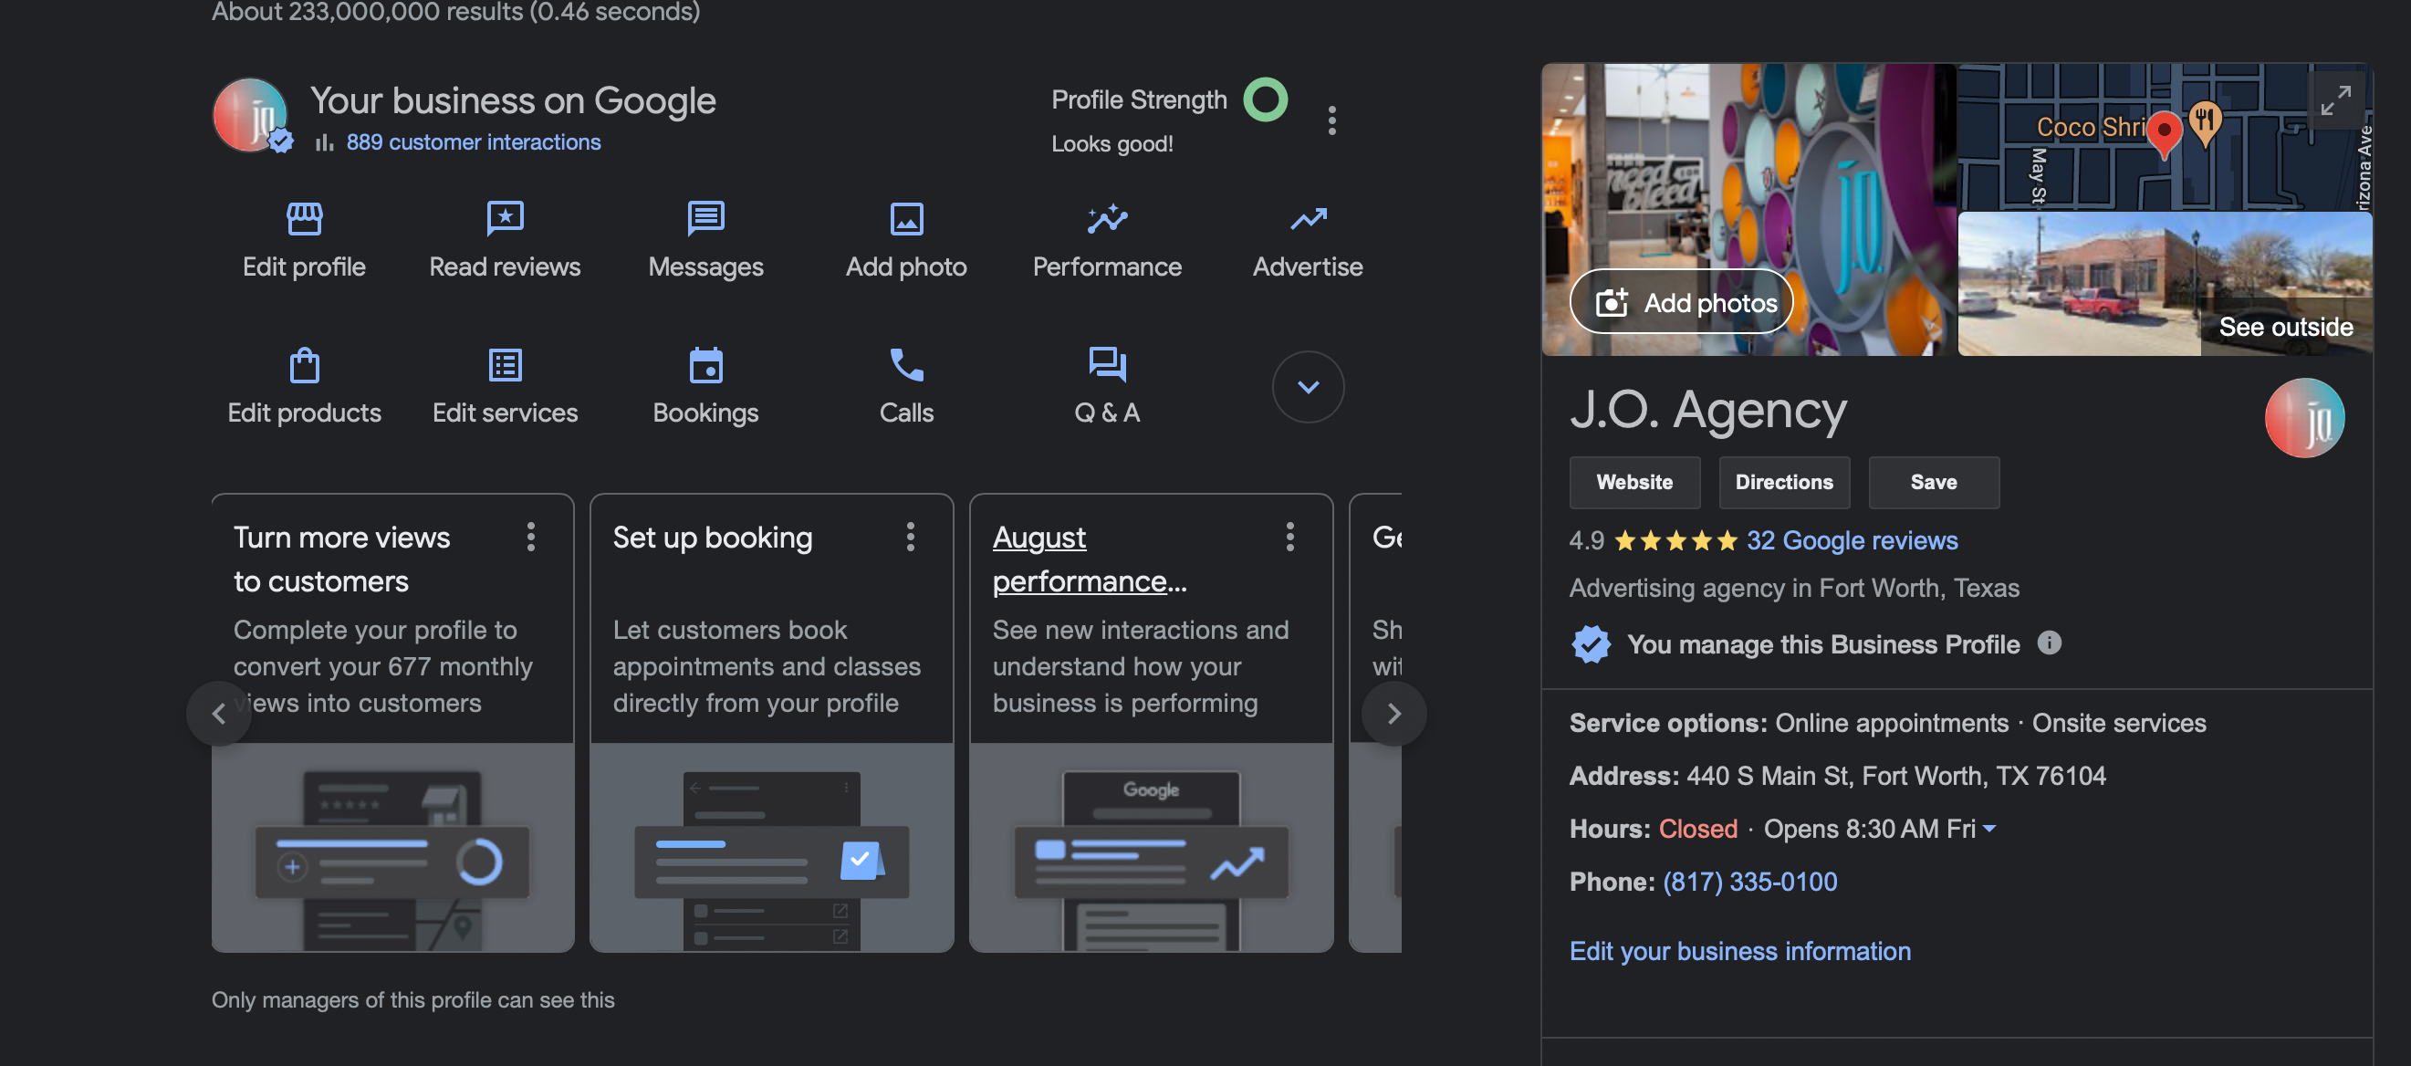Click the address 440 S Main St, Fort Worth
The image size is (2411, 1066).
tap(1895, 776)
